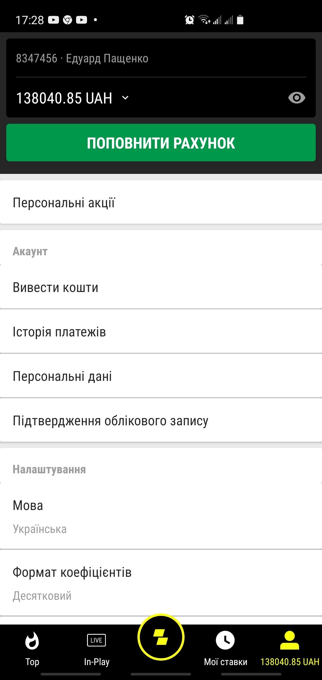The image size is (322, 680).
Task: Open Історія платежів
Action: [161, 332]
